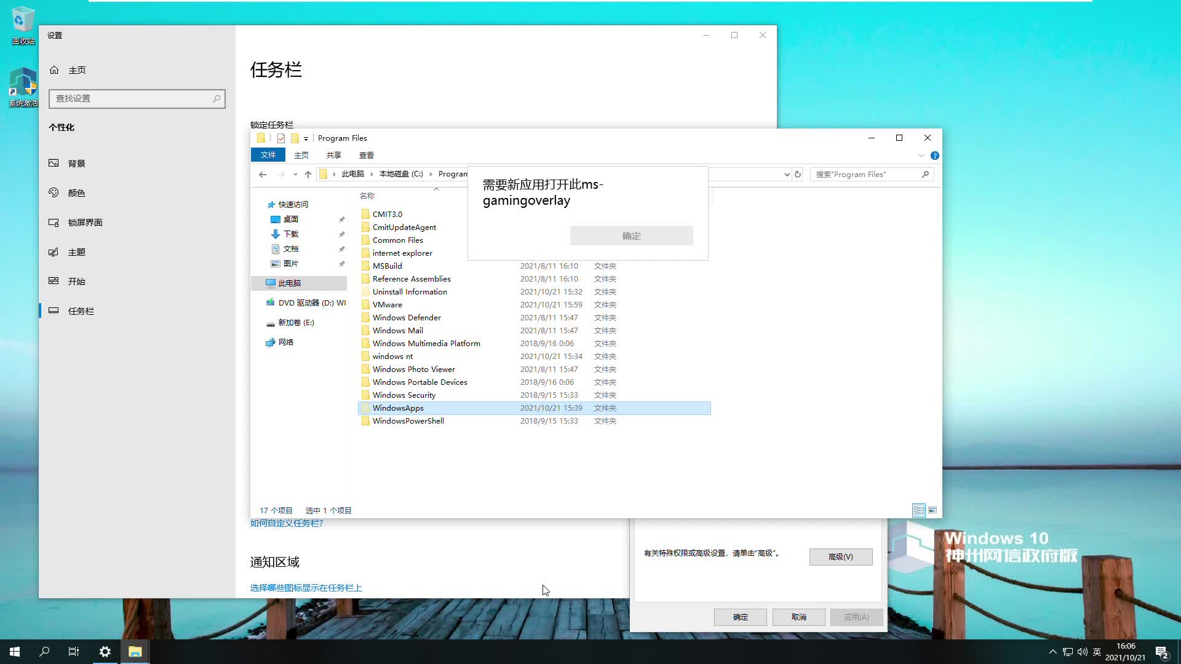Switch to details view in status bar
The width and height of the screenshot is (1181, 664).
(x=919, y=510)
